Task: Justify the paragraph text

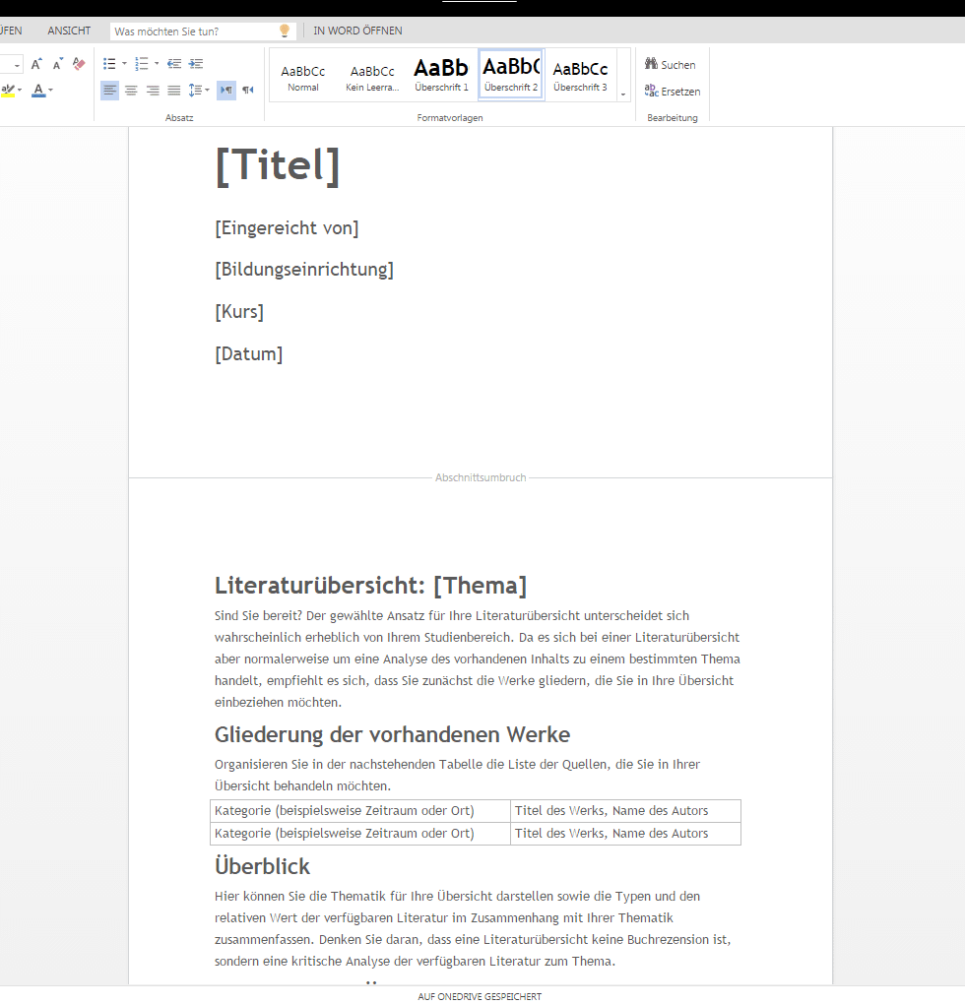Action: click(x=174, y=91)
